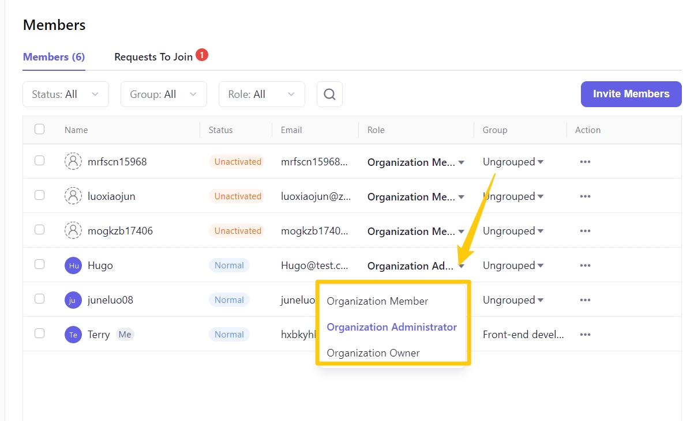Image resolution: width=694 pixels, height=421 pixels.
Task: Select the checkbox for Hugo
Action: coord(40,264)
